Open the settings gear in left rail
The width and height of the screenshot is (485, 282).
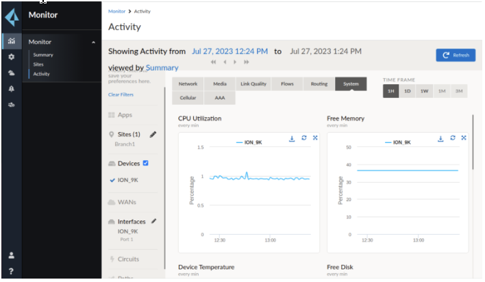(x=11, y=57)
